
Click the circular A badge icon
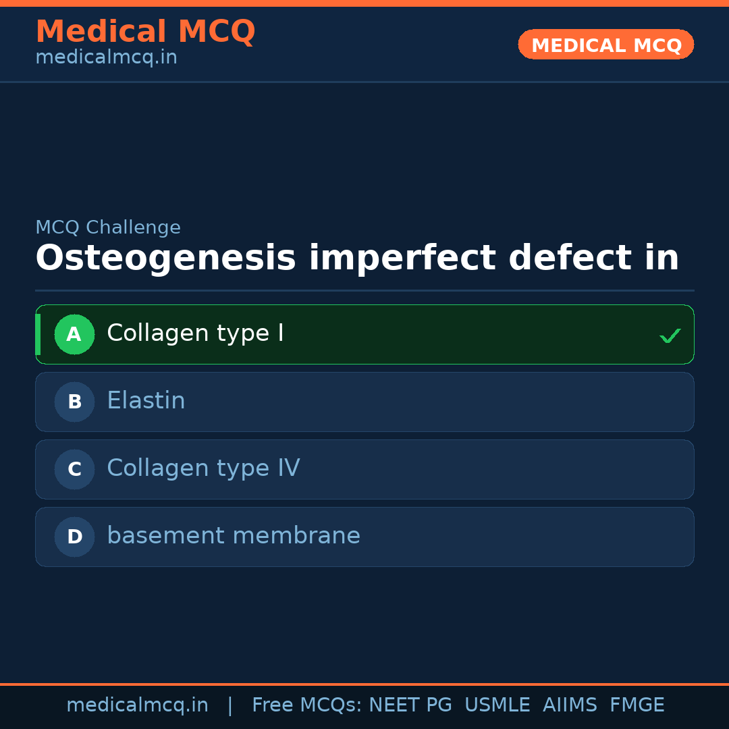coord(74,334)
